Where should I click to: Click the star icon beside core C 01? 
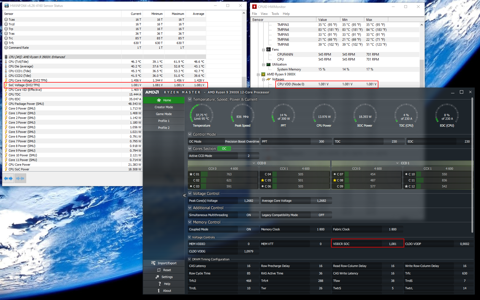coord(191,174)
